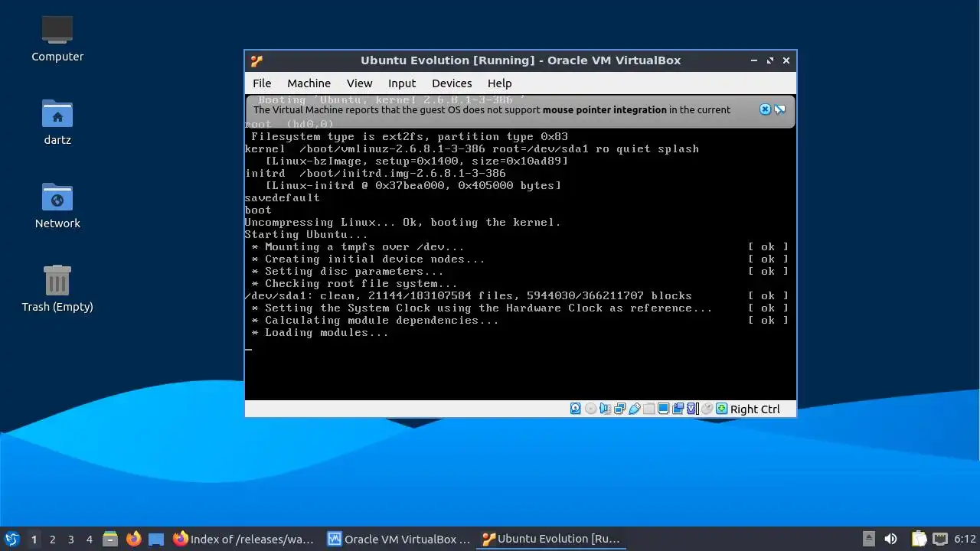This screenshot has width=980, height=551.
Task: Open the Computer desktop icon
Action: 57,37
